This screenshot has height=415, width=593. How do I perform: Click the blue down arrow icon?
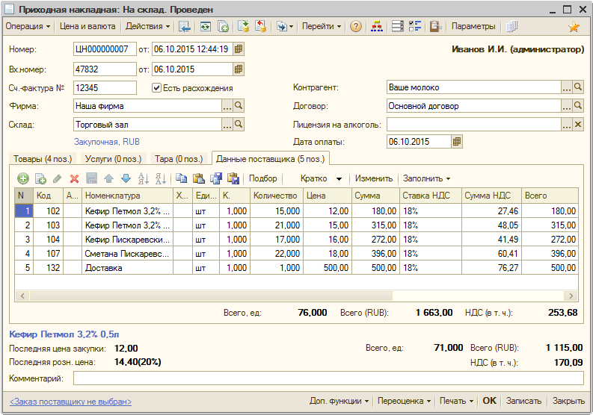[126, 178]
